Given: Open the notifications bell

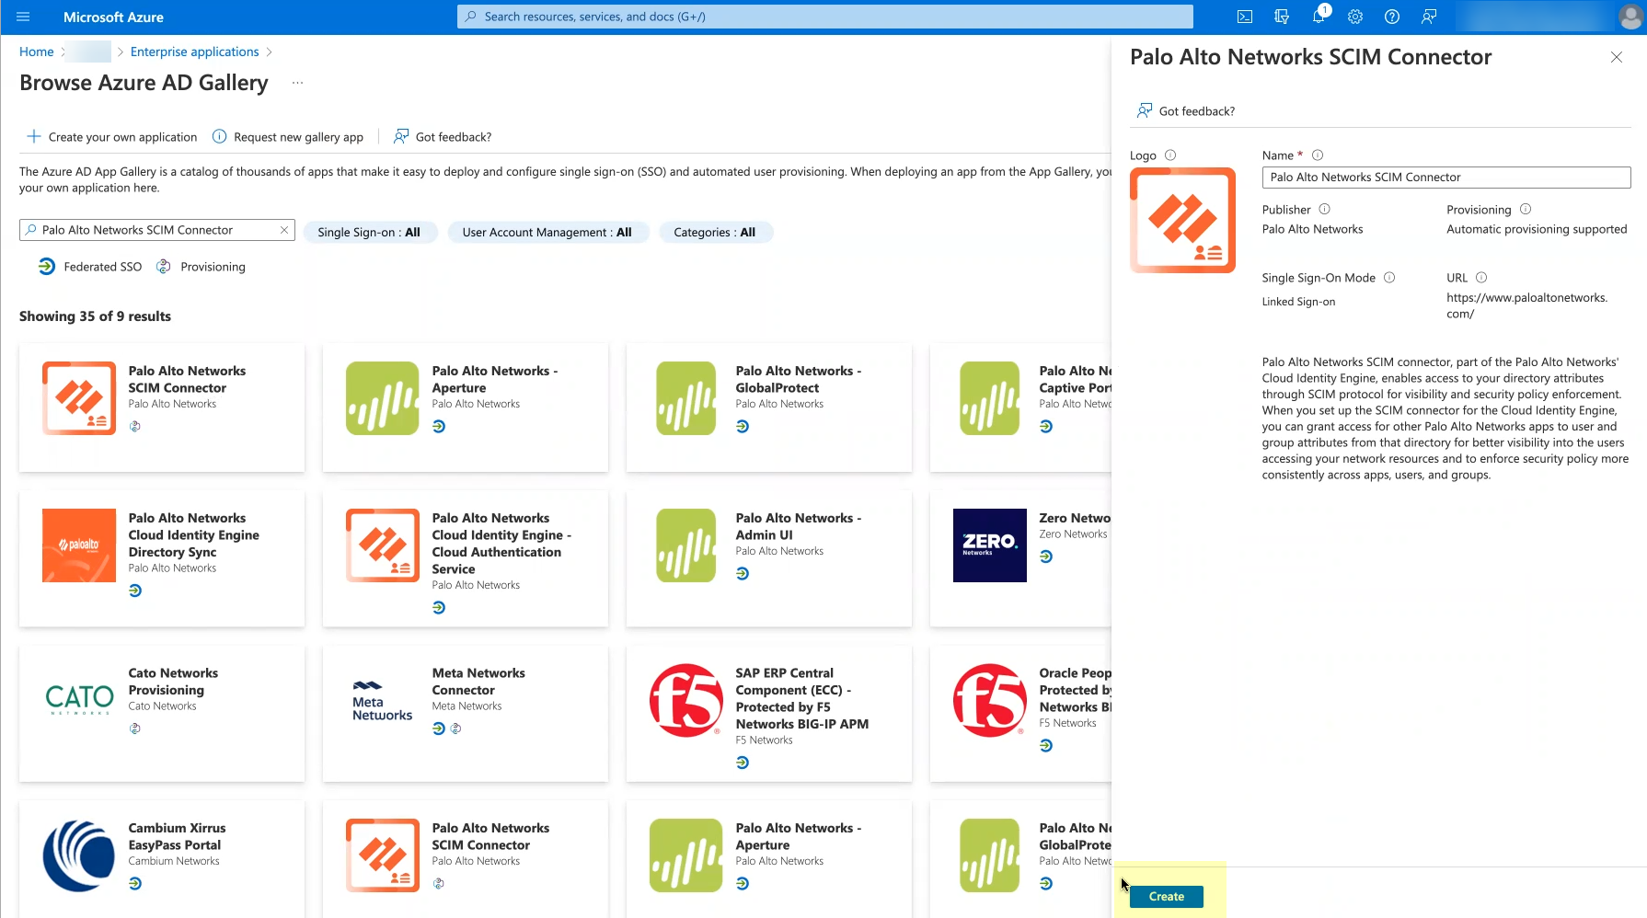Looking at the screenshot, I should [x=1319, y=17].
